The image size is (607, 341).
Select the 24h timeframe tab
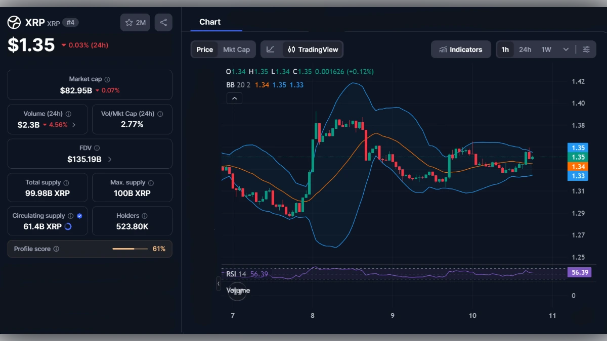(525, 50)
